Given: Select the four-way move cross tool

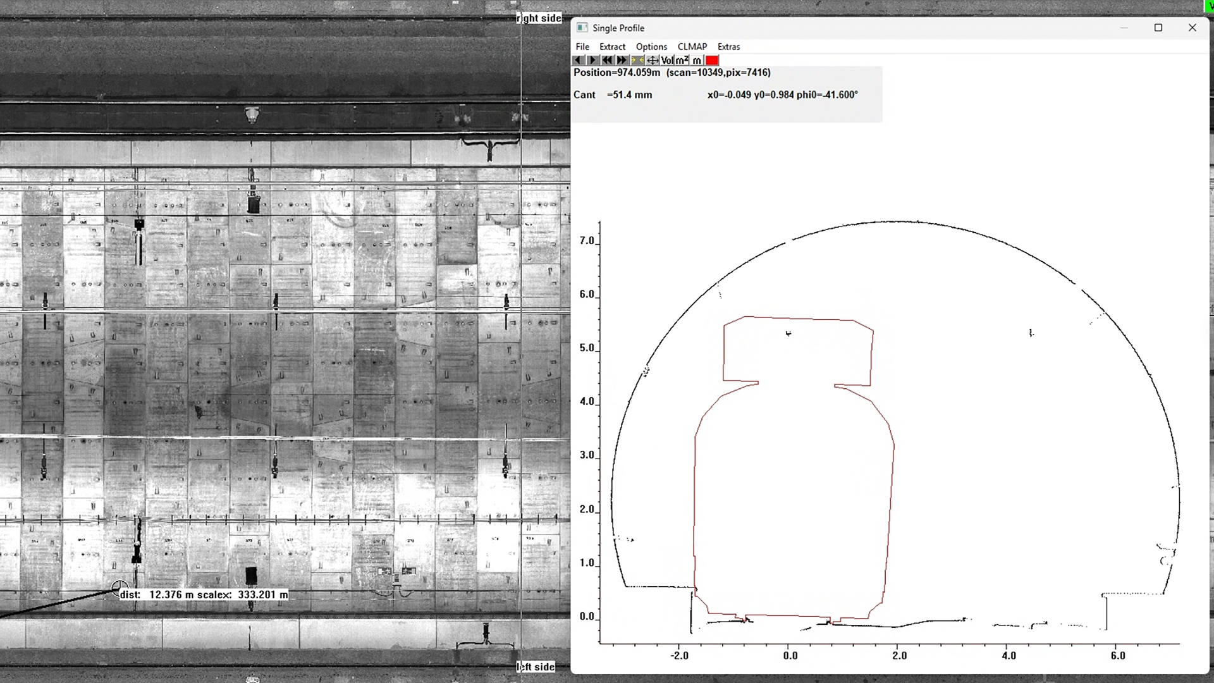Looking at the screenshot, I should [x=653, y=60].
